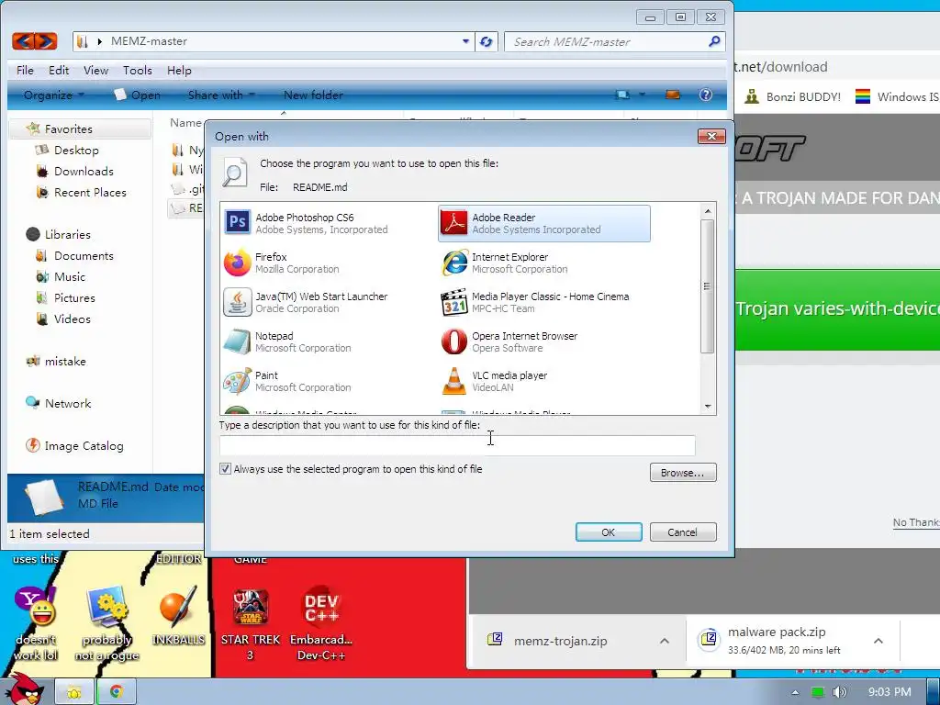Show hidden tray icons arrow
940x705 pixels.
796,692
